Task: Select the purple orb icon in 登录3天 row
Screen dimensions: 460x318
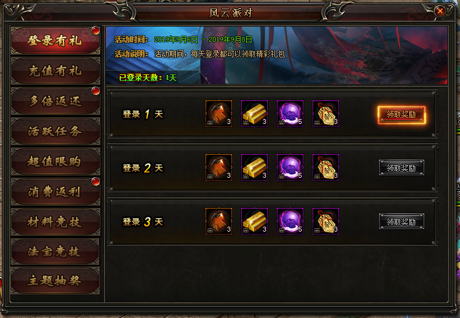Action: (x=290, y=221)
